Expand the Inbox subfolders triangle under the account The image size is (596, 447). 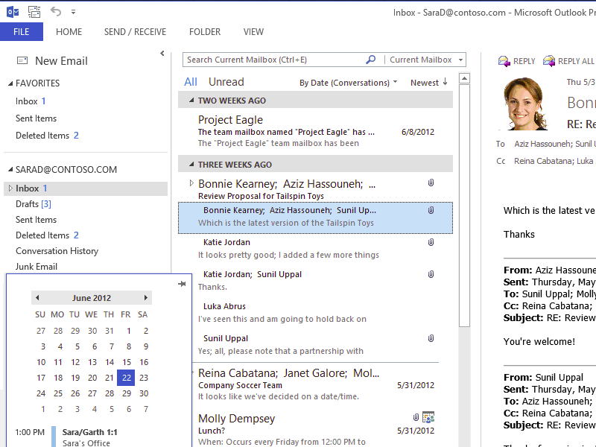click(10, 188)
